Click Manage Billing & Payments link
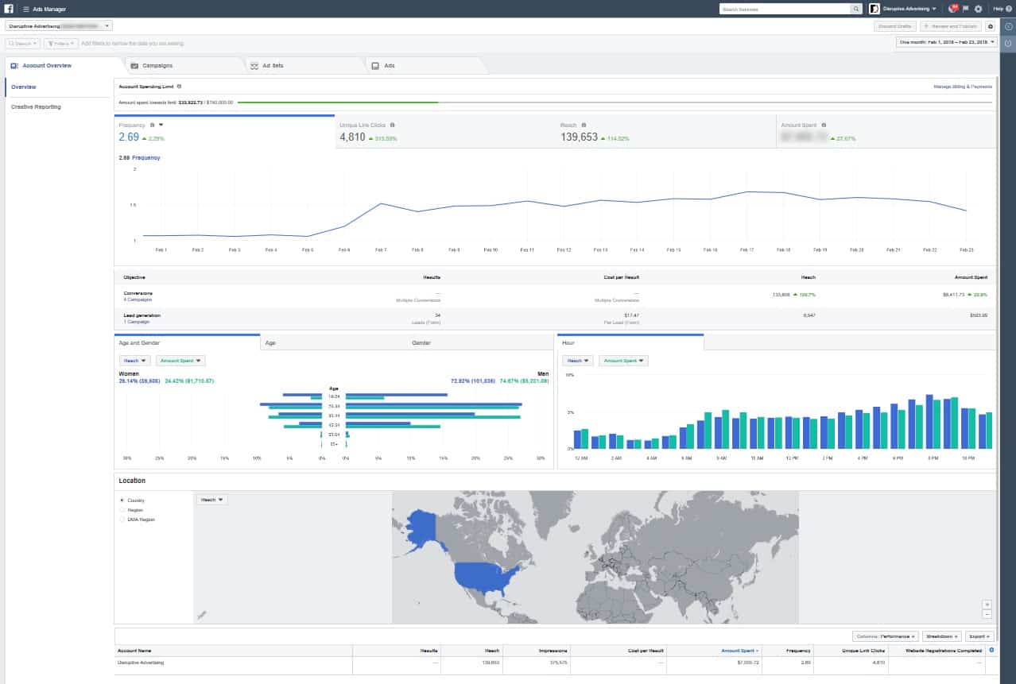The image size is (1016, 684). (x=963, y=86)
